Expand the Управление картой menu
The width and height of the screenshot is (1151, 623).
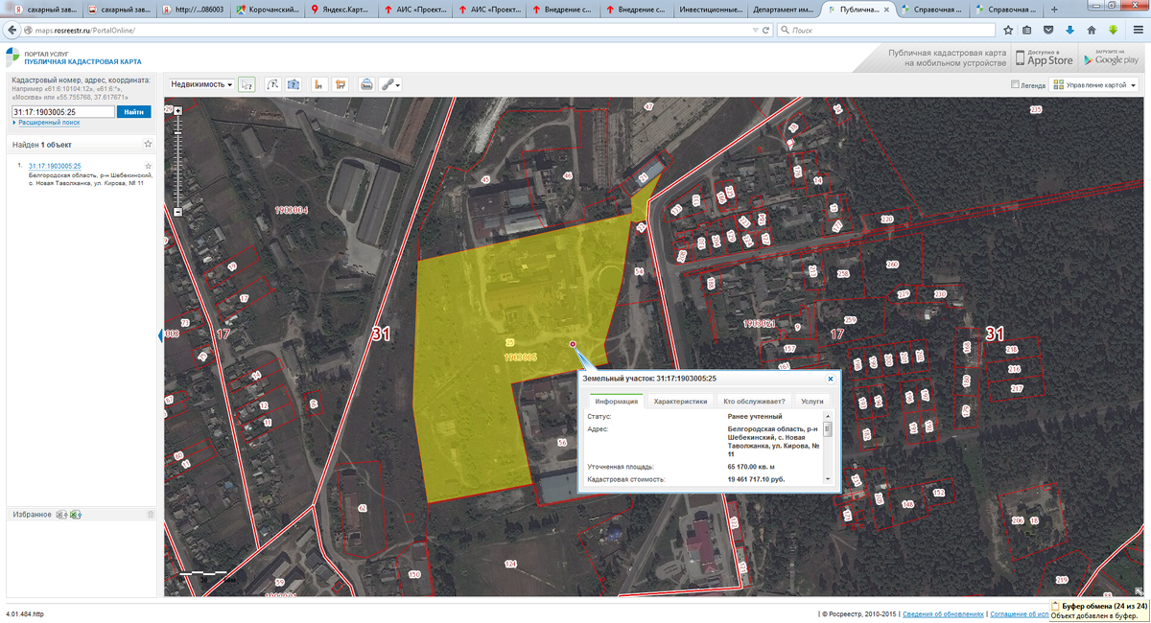1094,85
